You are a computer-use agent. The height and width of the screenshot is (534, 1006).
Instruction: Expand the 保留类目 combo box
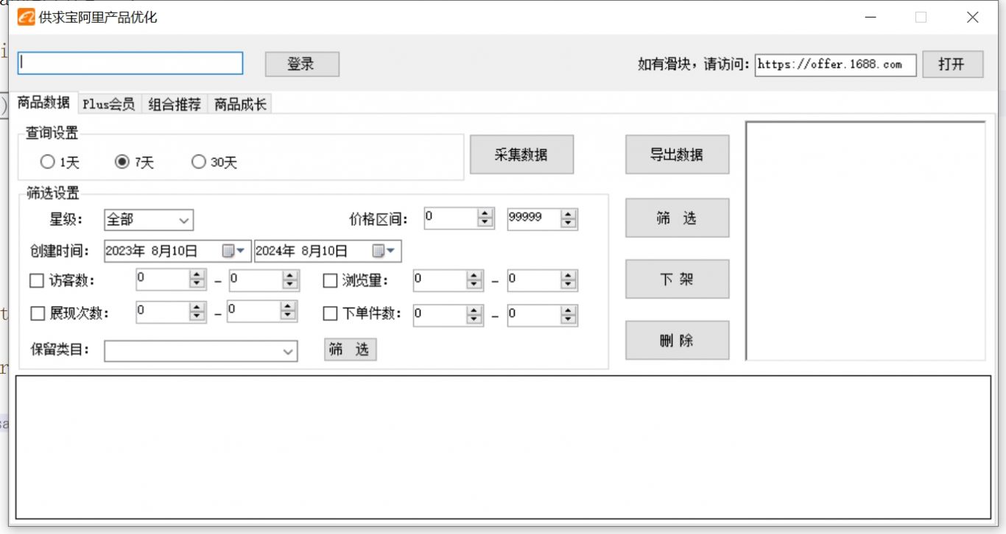coord(288,352)
